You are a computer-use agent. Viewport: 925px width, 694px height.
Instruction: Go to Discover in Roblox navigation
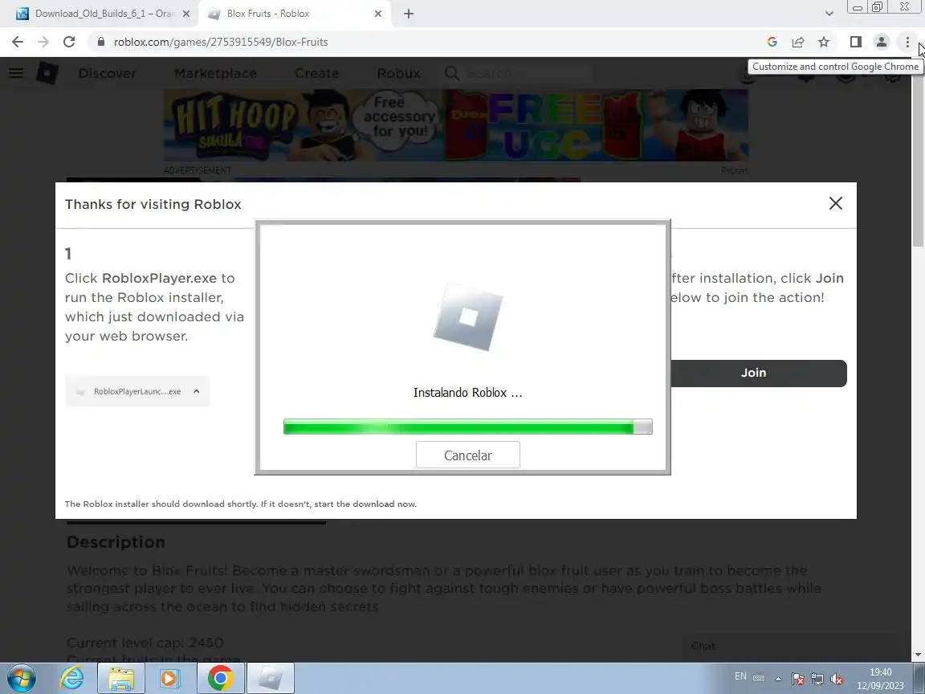coord(108,73)
